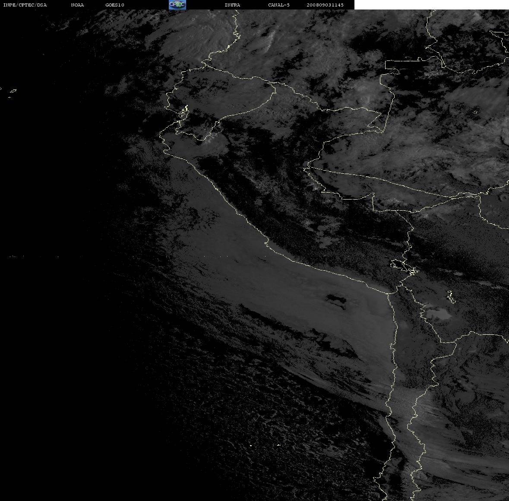
Task: Click the NOAA label in header
Action: 77,5
